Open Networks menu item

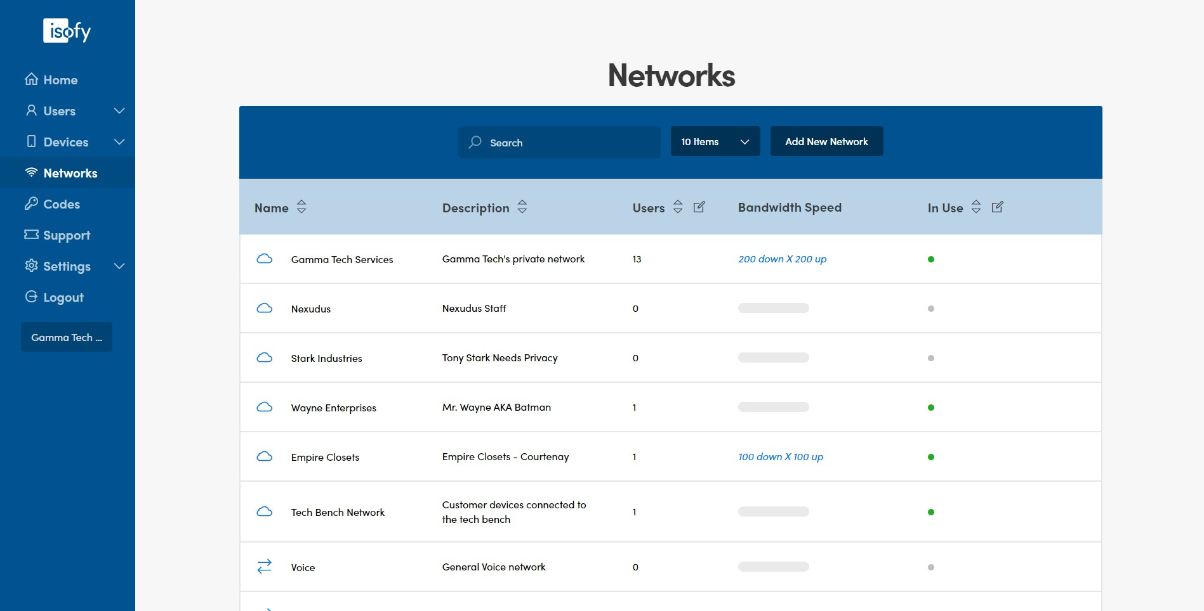pos(70,173)
